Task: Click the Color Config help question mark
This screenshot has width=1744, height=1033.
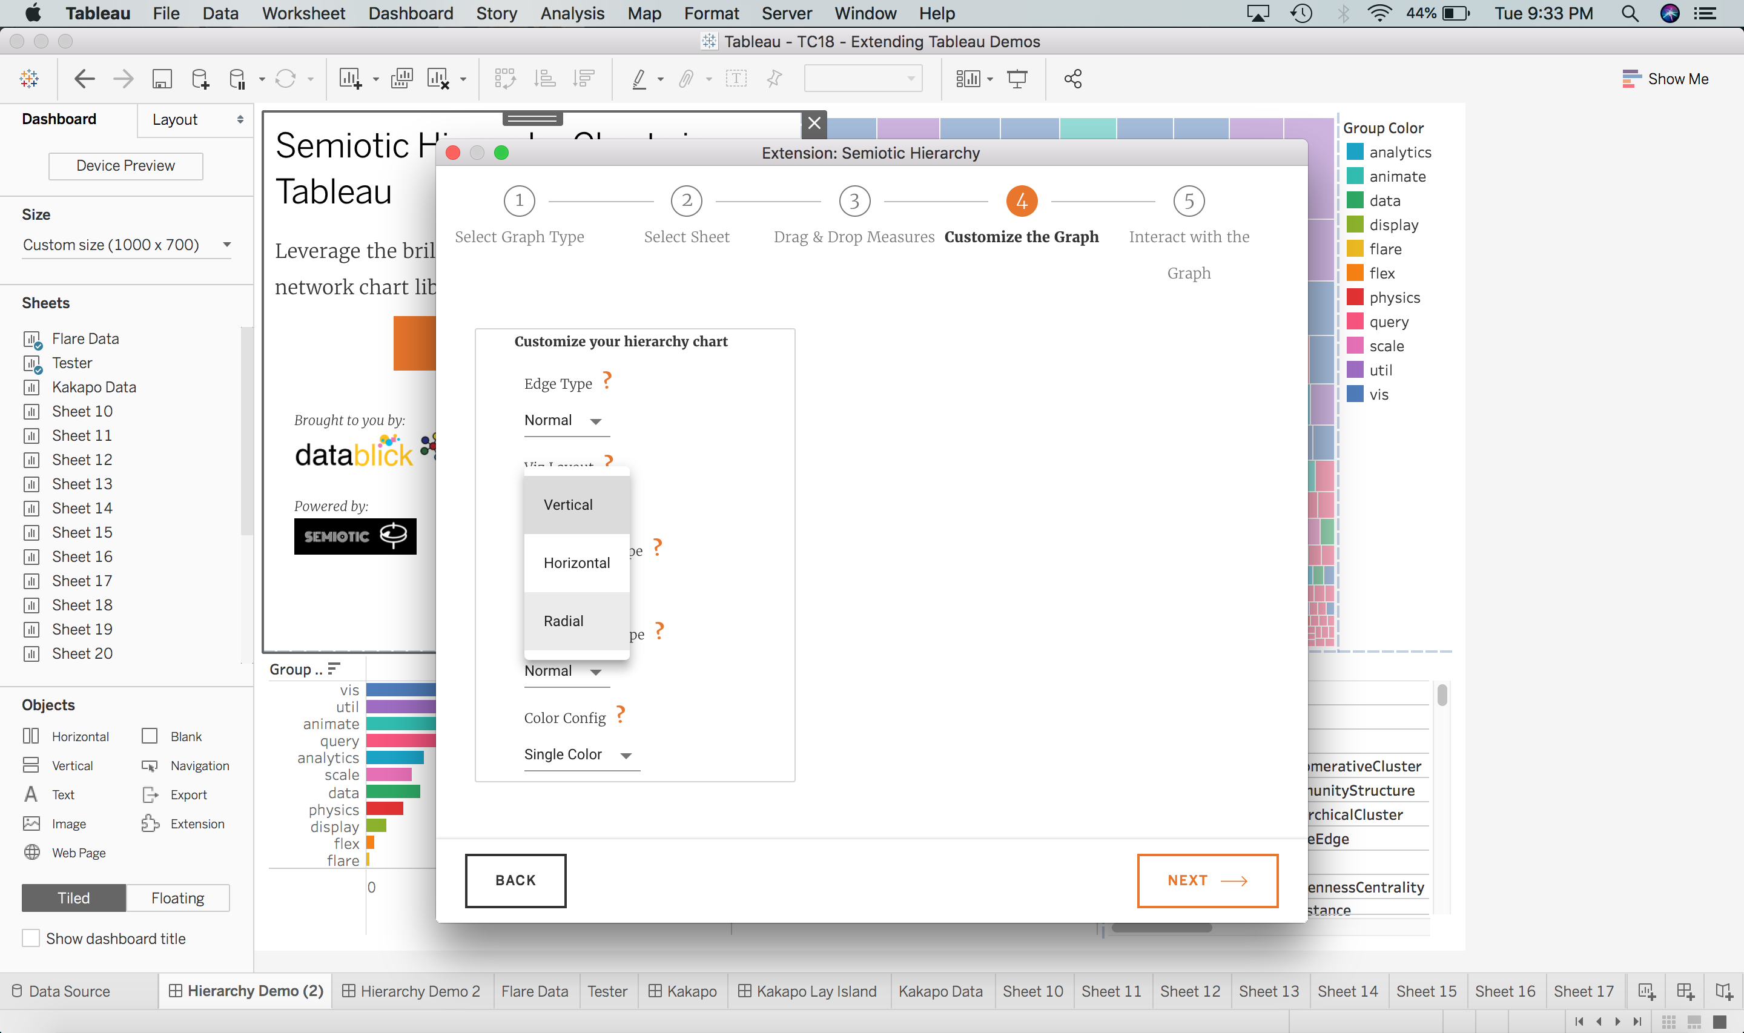Action: 621,714
